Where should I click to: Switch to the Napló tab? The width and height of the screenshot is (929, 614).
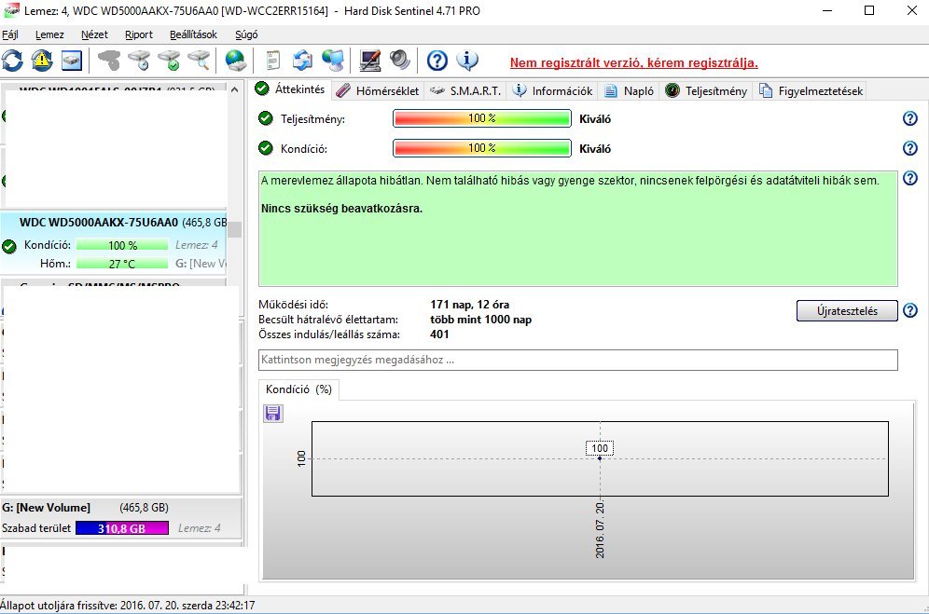(x=629, y=90)
